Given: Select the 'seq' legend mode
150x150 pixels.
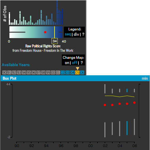Looking at the screenshot, I should coord(68,34).
